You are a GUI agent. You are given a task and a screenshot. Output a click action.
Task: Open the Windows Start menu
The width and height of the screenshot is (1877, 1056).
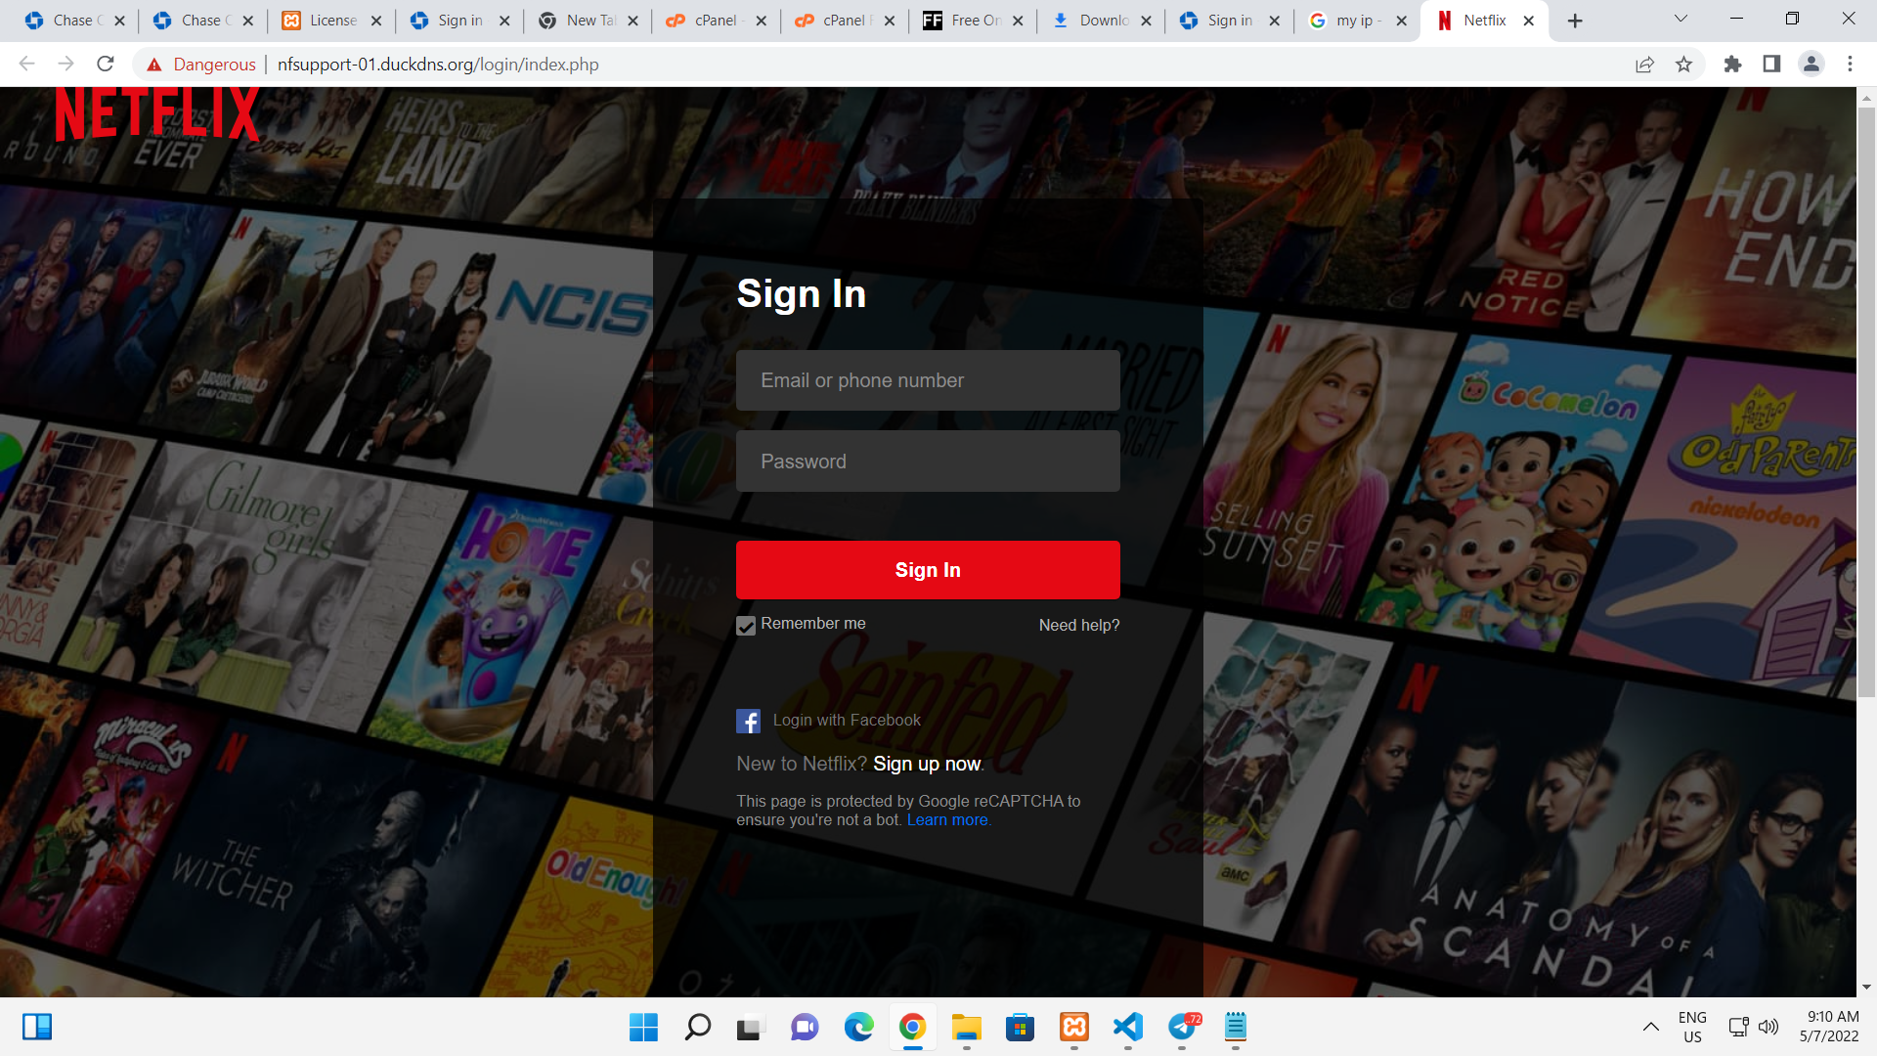(643, 1028)
